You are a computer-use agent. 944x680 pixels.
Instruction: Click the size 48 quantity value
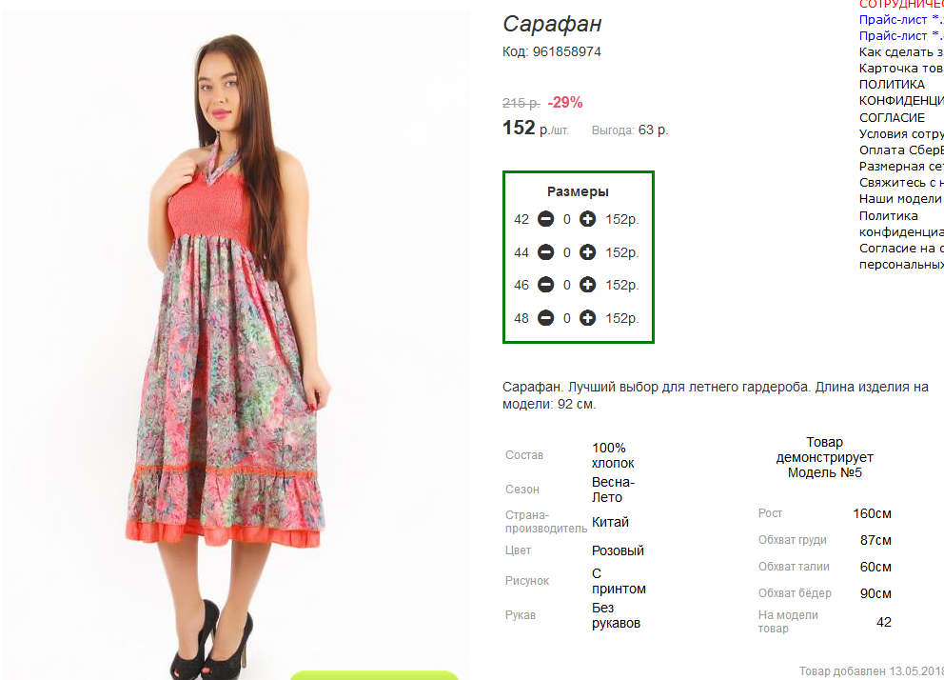566,319
